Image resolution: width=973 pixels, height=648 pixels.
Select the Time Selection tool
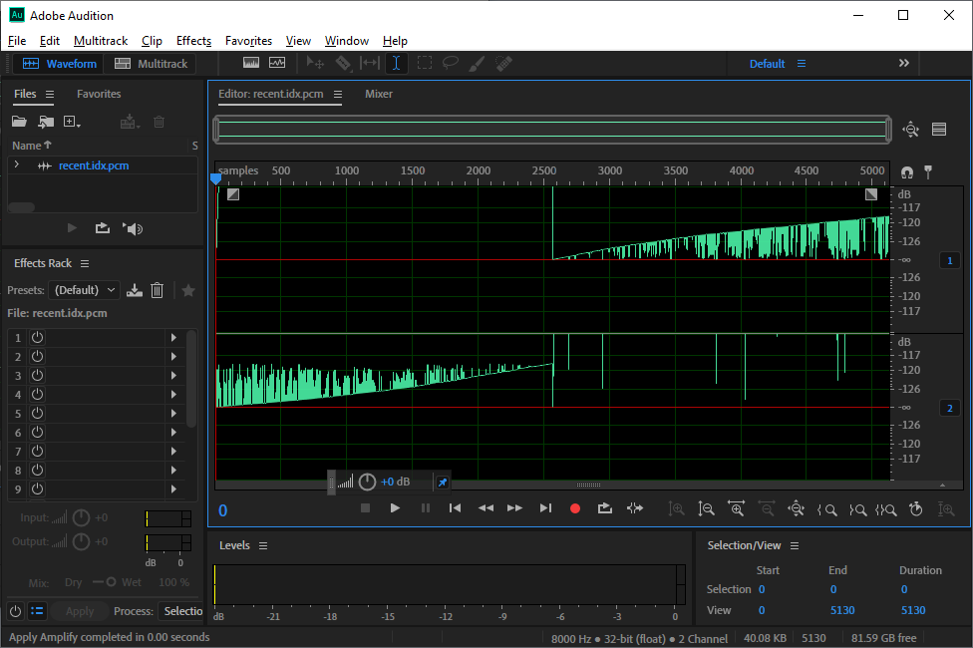(x=396, y=63)
